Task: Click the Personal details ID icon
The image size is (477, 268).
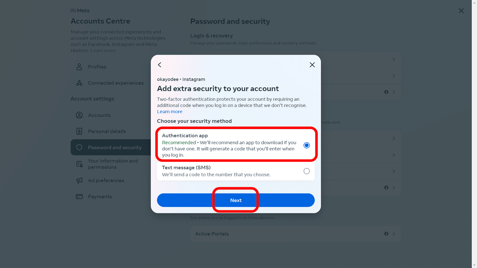Action: tap(79, 131)
